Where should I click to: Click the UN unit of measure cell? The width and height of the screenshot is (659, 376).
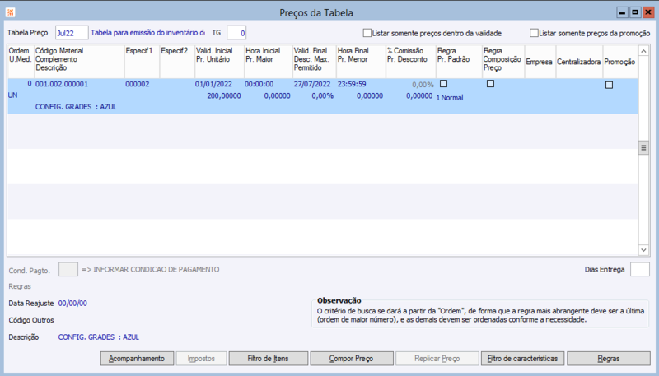tap(12, 95)
